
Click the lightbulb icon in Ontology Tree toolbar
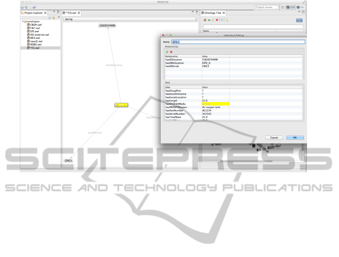tap(227, 20)
